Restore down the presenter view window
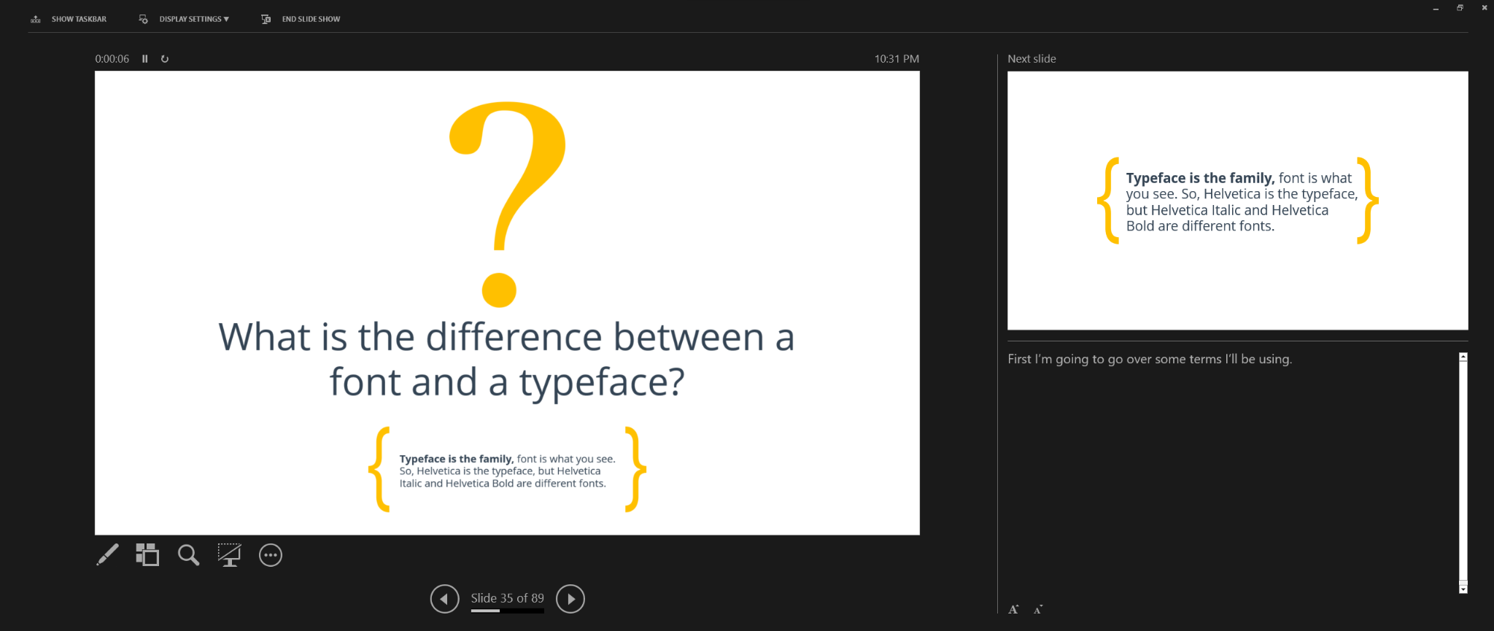 (x=1460, y=8)
